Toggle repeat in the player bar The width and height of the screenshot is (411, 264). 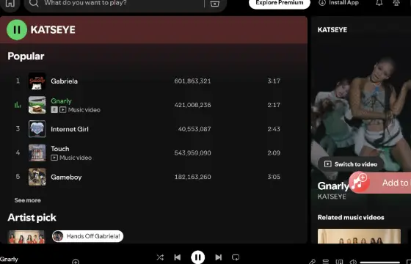tap(236, 257)
